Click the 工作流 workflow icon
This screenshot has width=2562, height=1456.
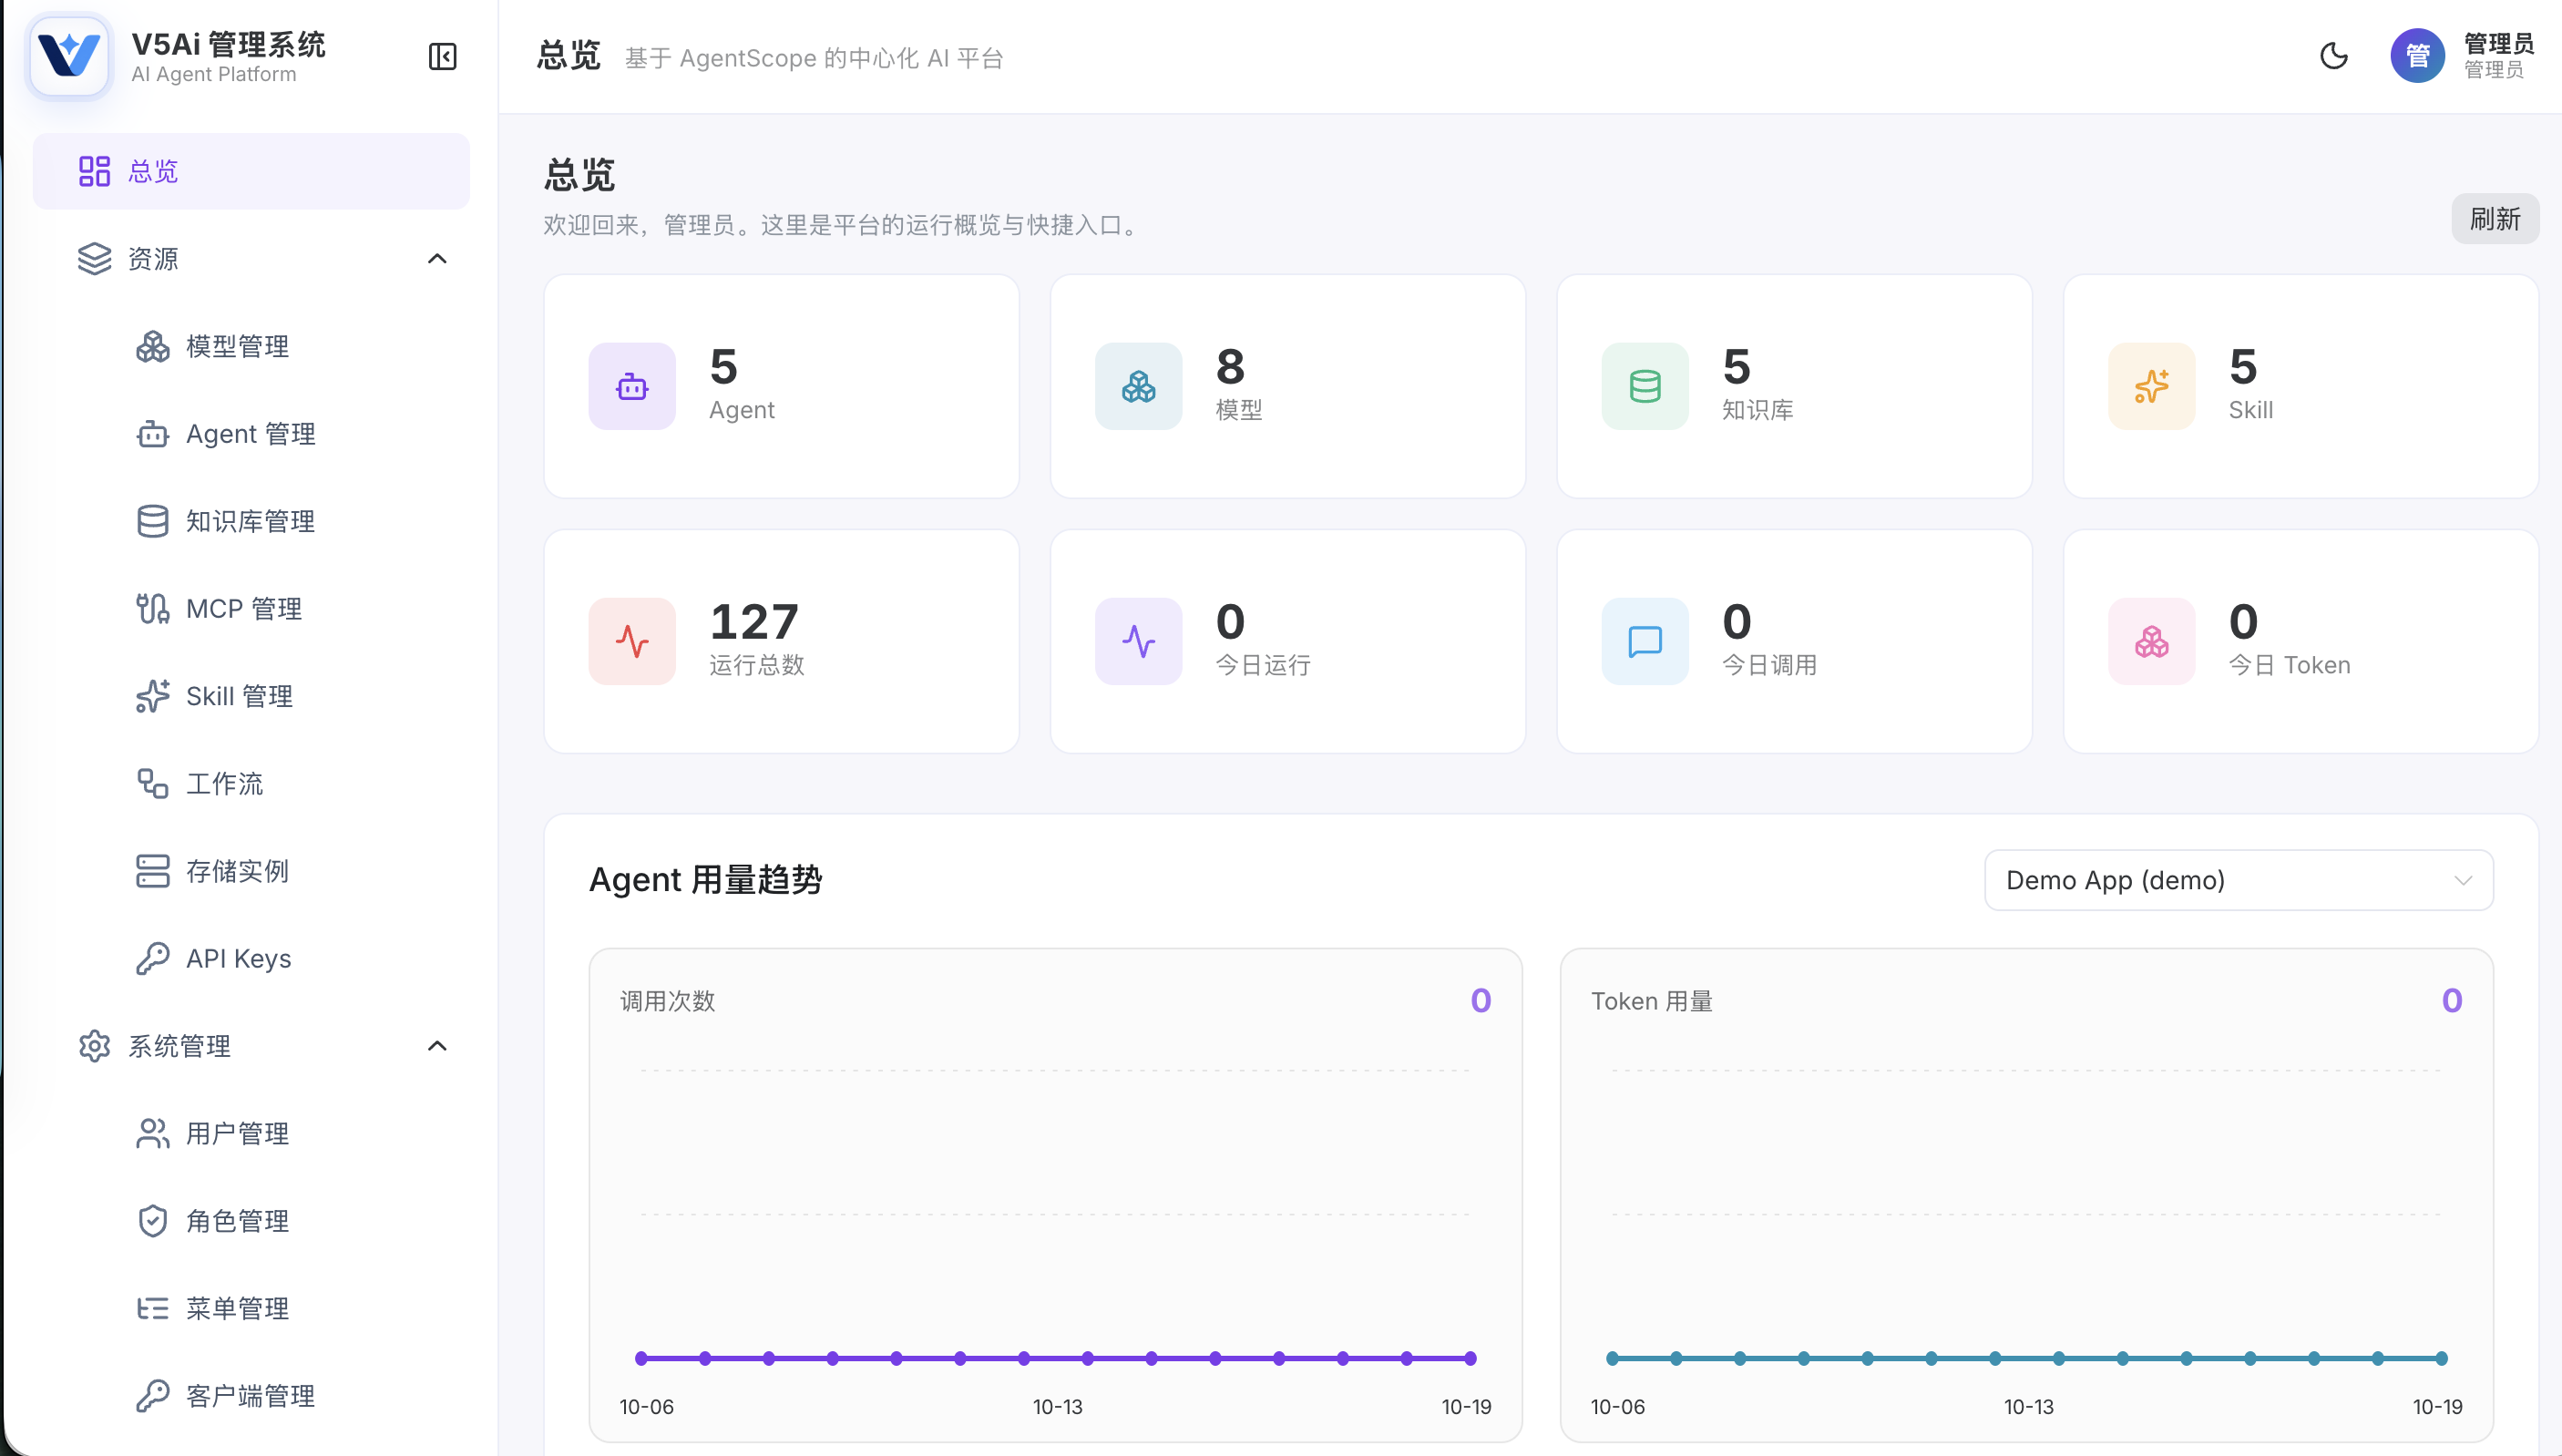coord(153,784)
